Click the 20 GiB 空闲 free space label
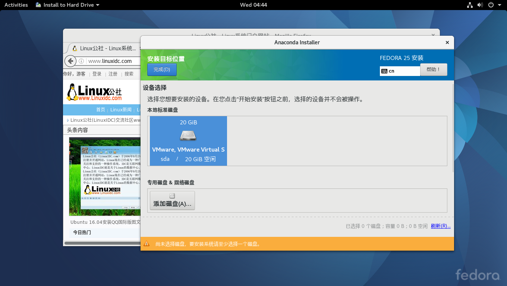 [x=200, y=159]
